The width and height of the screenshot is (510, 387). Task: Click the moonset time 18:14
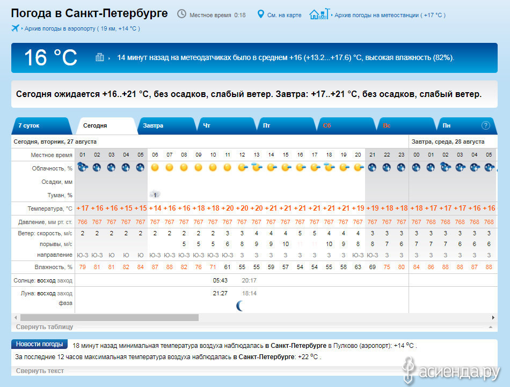[249, 294]
